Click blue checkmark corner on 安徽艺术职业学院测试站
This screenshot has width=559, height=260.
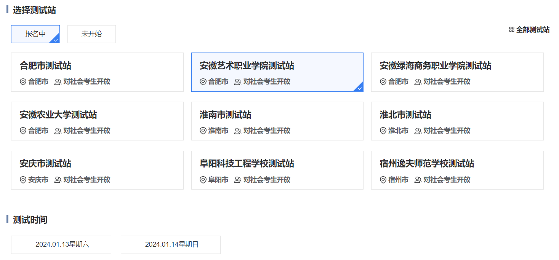359,88
